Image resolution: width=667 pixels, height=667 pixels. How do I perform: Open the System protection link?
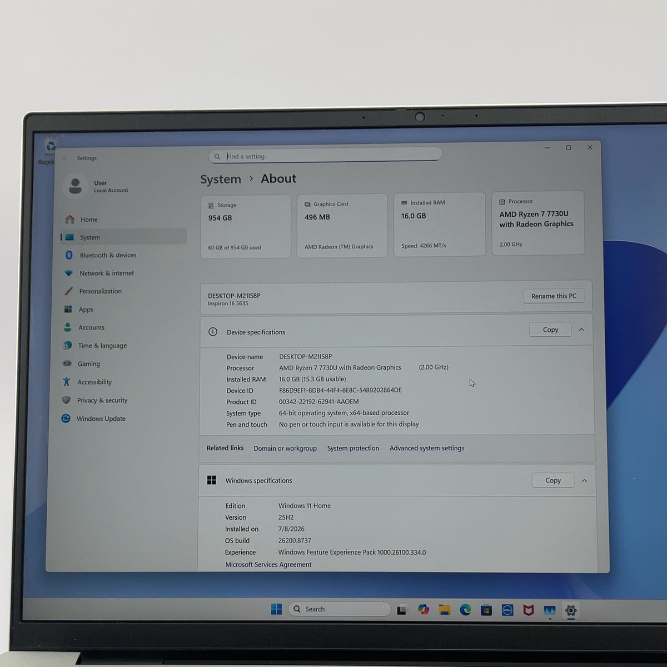pyautogui.click(x=353, y=448)
